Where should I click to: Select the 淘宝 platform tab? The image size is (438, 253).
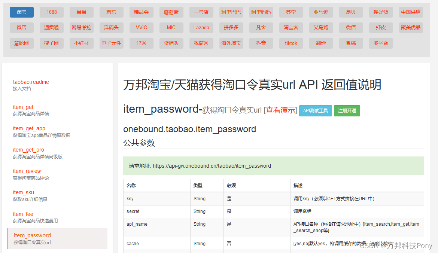21,12
